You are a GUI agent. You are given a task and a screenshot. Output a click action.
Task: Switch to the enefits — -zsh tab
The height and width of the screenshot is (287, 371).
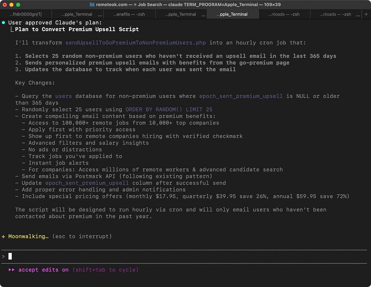[129, 14]
